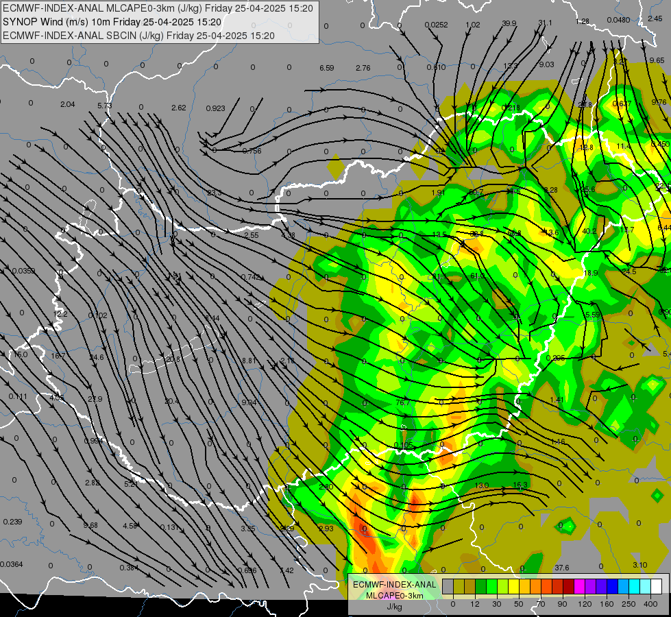The image size is (671, 617).
Task: Click the map value 0.0480
Action: 618,20
